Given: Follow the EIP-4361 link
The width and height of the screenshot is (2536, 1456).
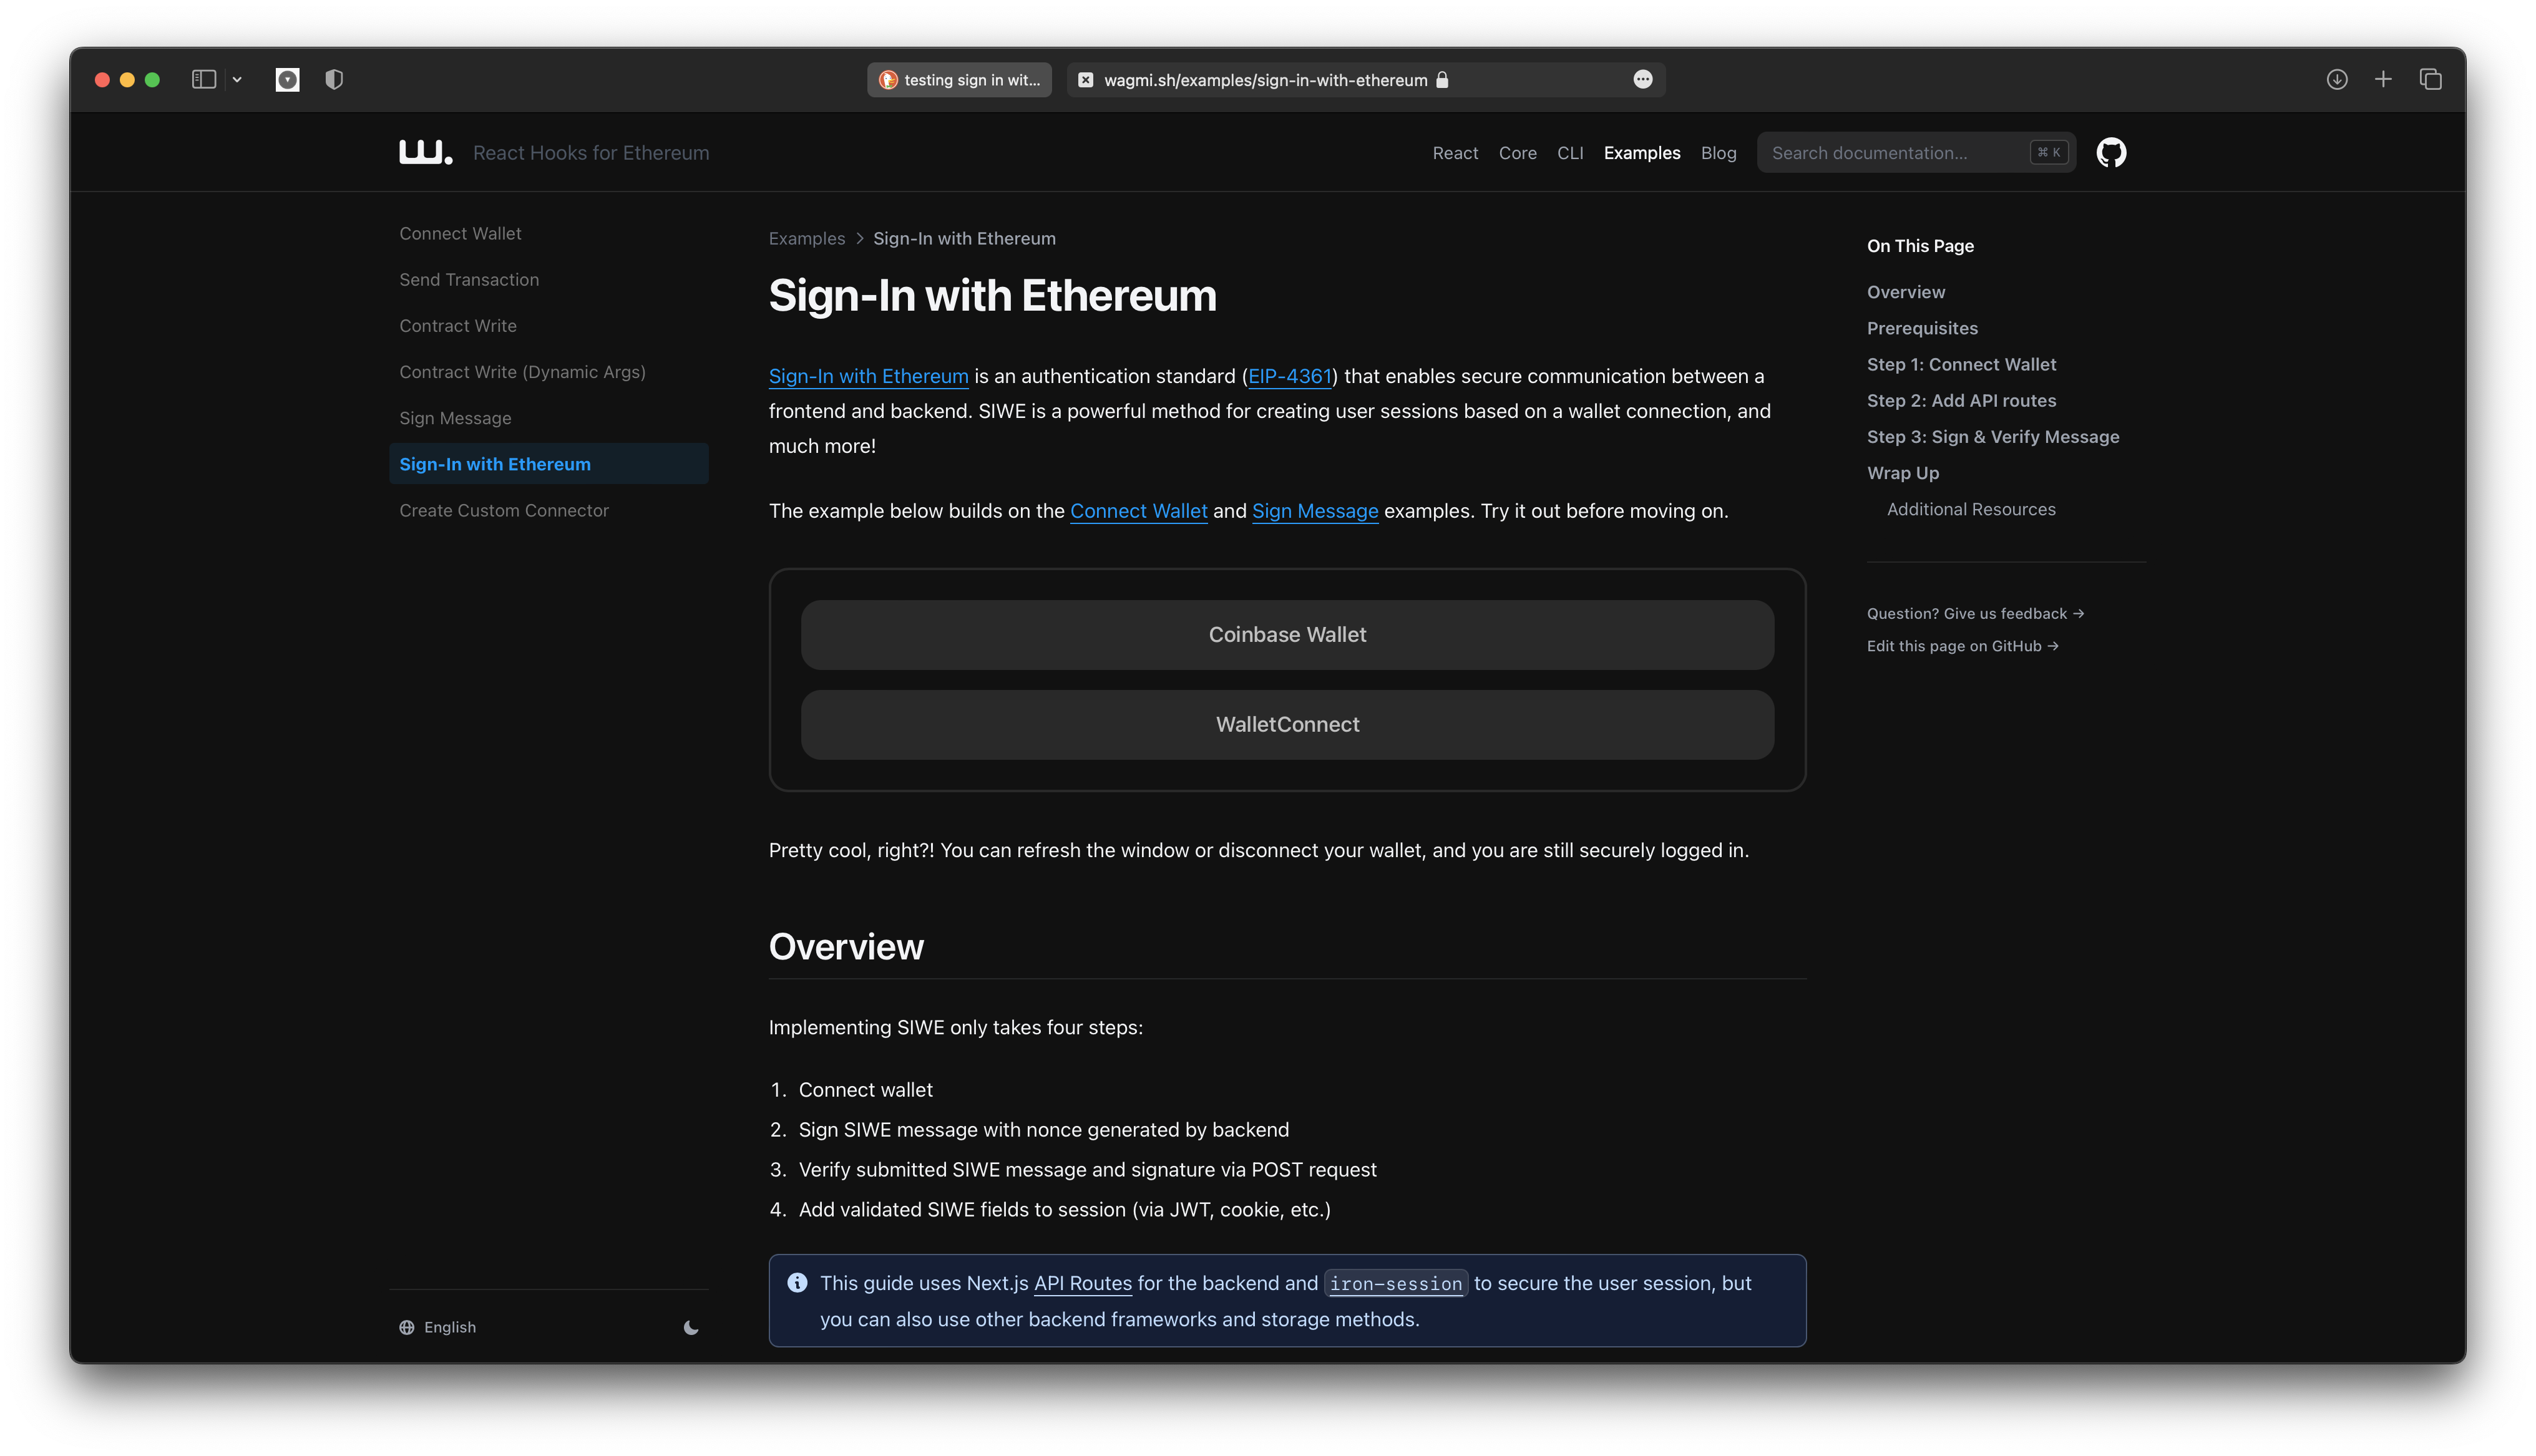Looking at the screenshot, I should coord(1290,376).
